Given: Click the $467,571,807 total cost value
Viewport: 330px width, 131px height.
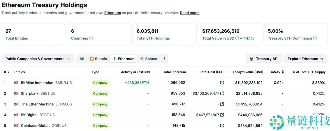Looking at the screenshot, I should tap(208, 115).
